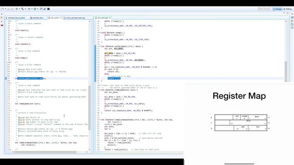Click the topmost icon in left trim bar
Image resolution: width=294 pixels, height=165 pixels.
(x=2, y=14)
